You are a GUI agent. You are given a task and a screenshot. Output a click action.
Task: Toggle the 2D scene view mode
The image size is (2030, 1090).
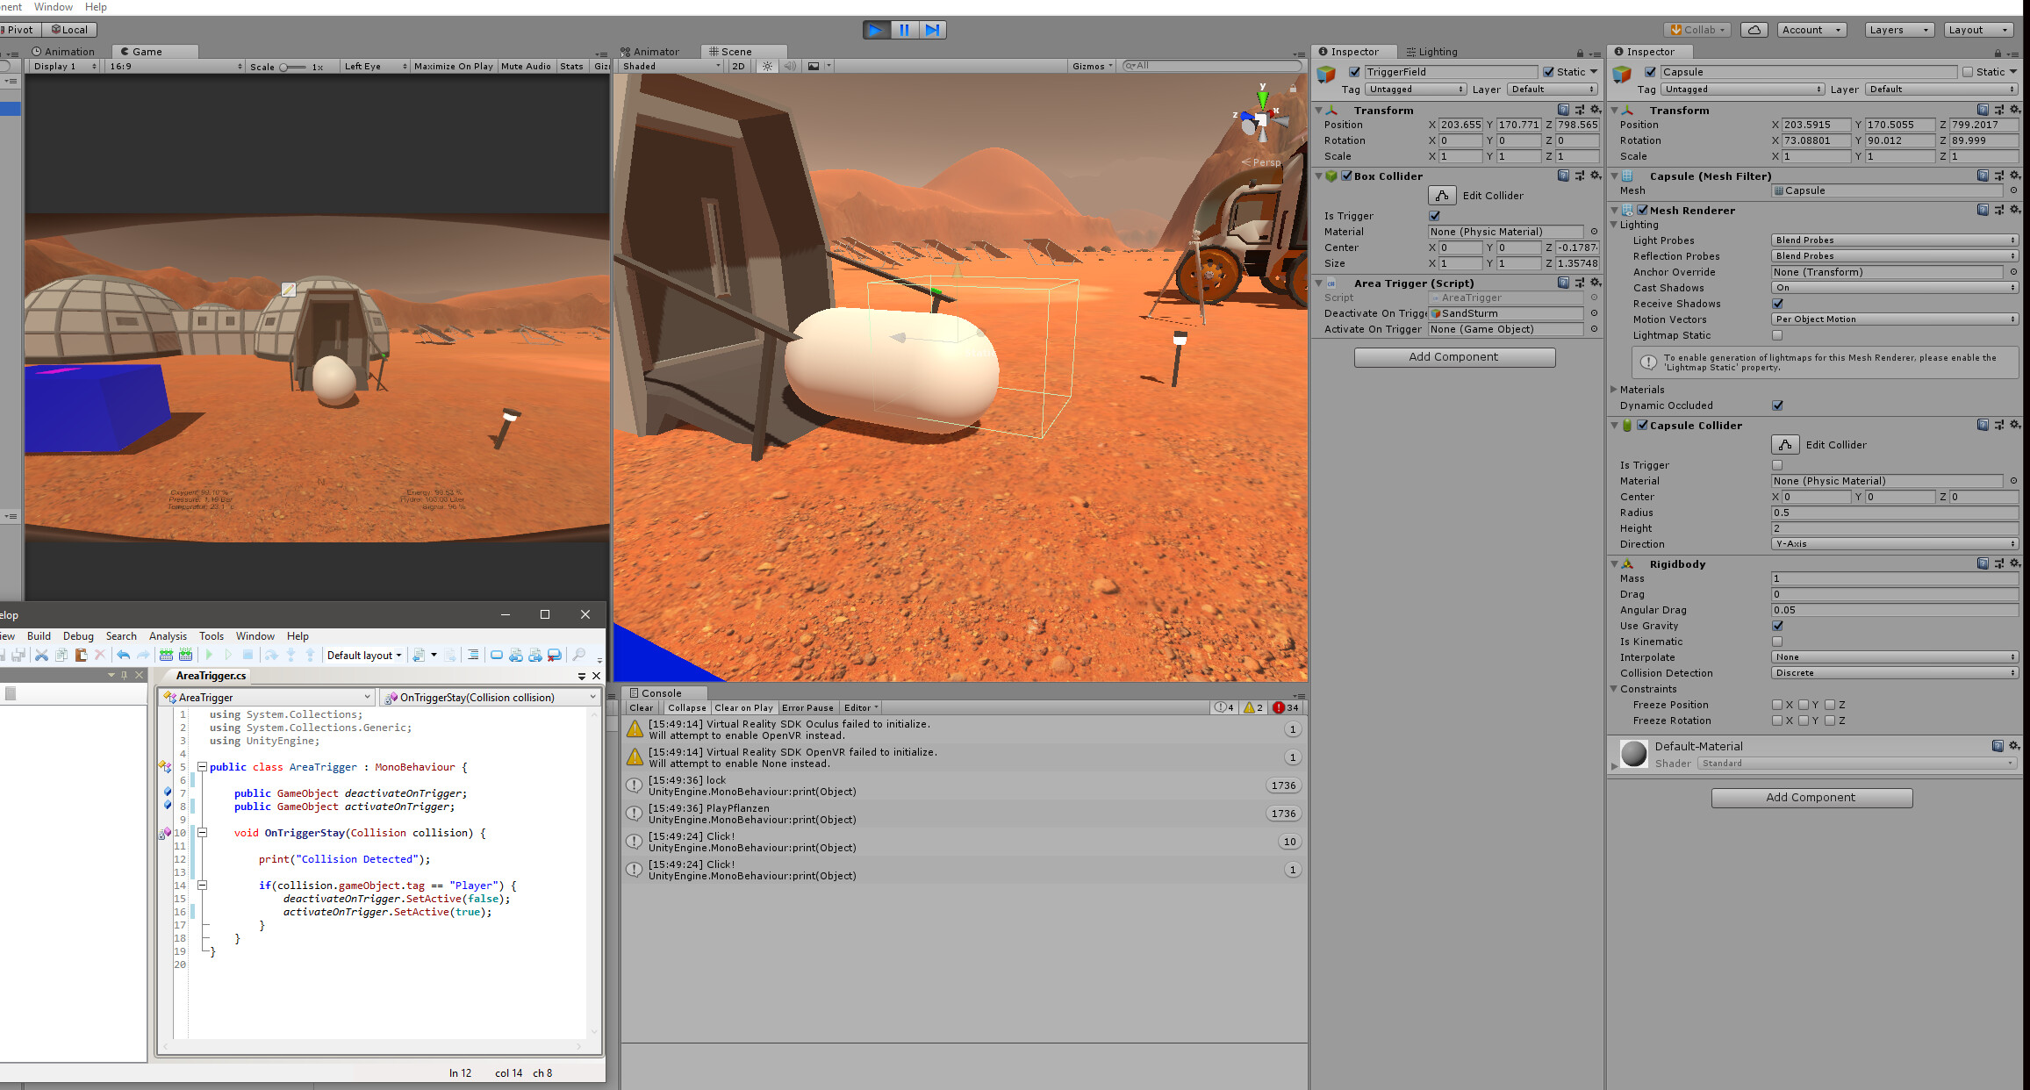[x=738, y=66]
